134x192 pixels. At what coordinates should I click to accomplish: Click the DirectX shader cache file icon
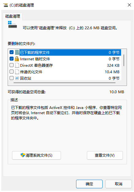pos(17,66)
